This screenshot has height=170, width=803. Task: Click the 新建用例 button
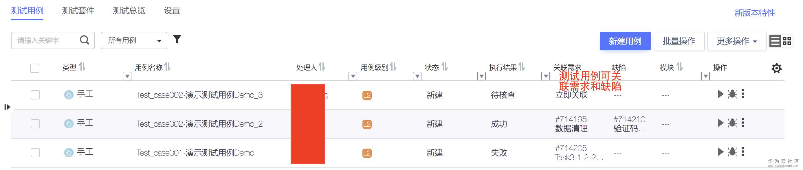pos(625,41)
